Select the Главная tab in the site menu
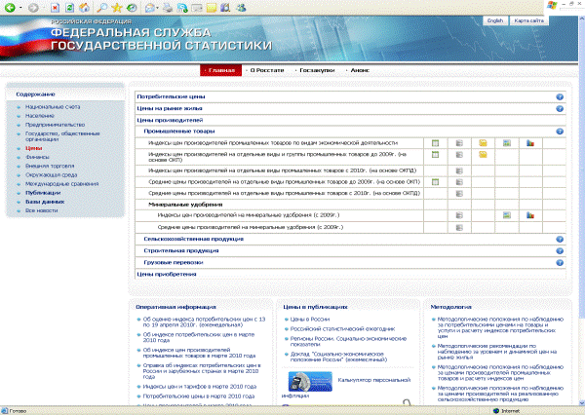Screen dimensions: 585x415 point(221,70)
